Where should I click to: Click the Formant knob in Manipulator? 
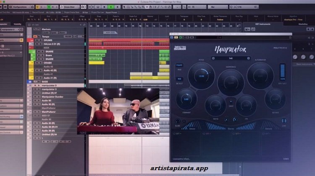coord(186,99)
